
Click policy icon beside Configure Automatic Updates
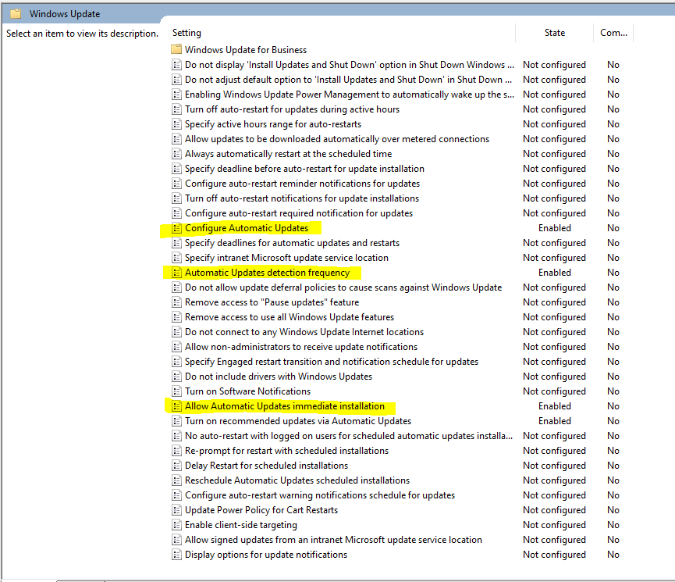click(x=176, y=228)
